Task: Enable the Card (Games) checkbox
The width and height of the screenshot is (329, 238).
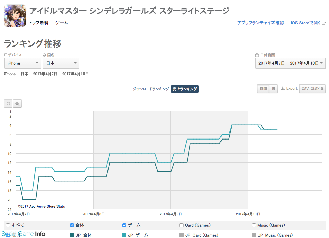Action: [x=181, y=225]
